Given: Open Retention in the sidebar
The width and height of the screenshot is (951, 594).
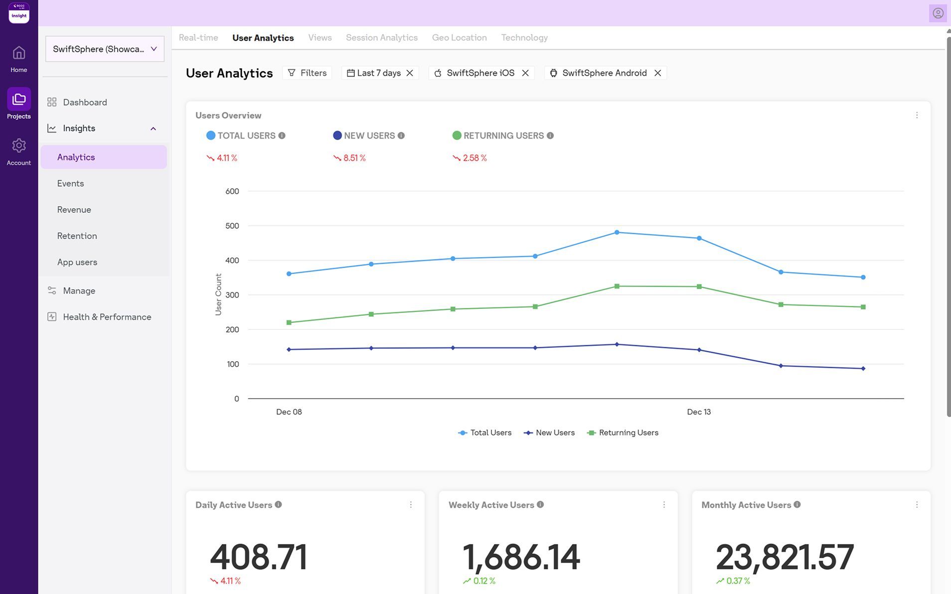Looking at the screenshot, I should [77, 236].
